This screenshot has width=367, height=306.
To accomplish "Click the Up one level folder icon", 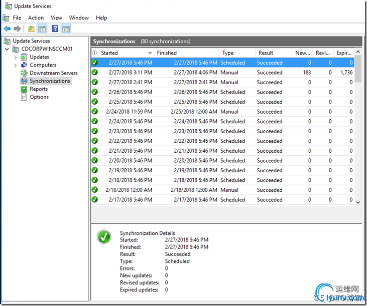I will [31, 29].
